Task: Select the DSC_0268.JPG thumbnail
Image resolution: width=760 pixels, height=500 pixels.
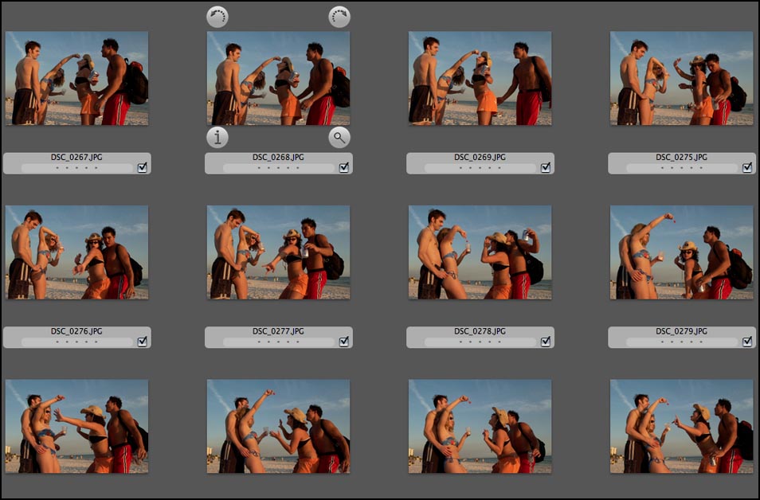Action: click(278, 78)
